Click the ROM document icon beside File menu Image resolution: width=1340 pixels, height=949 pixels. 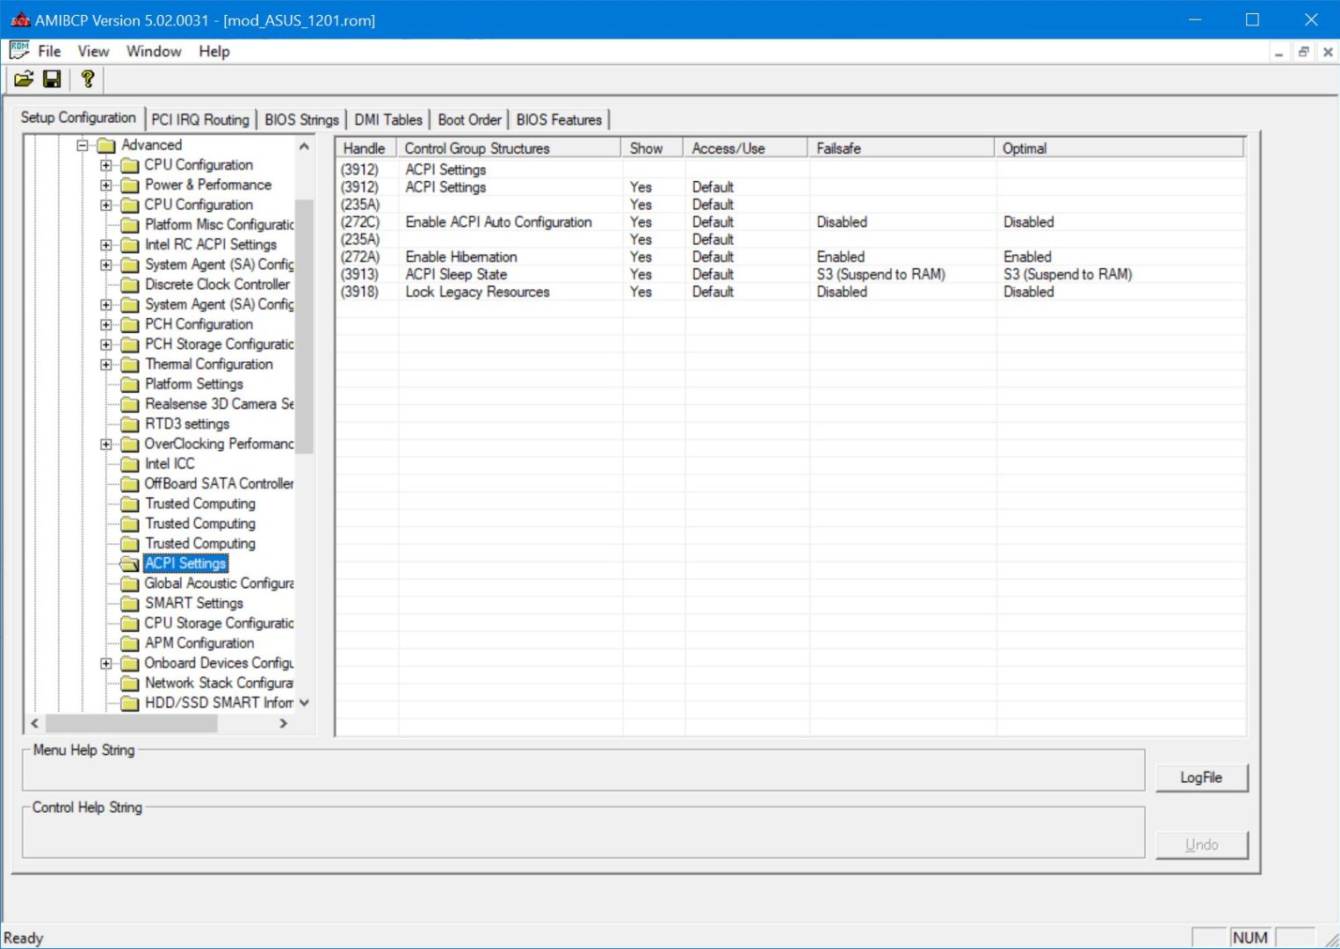18,51
